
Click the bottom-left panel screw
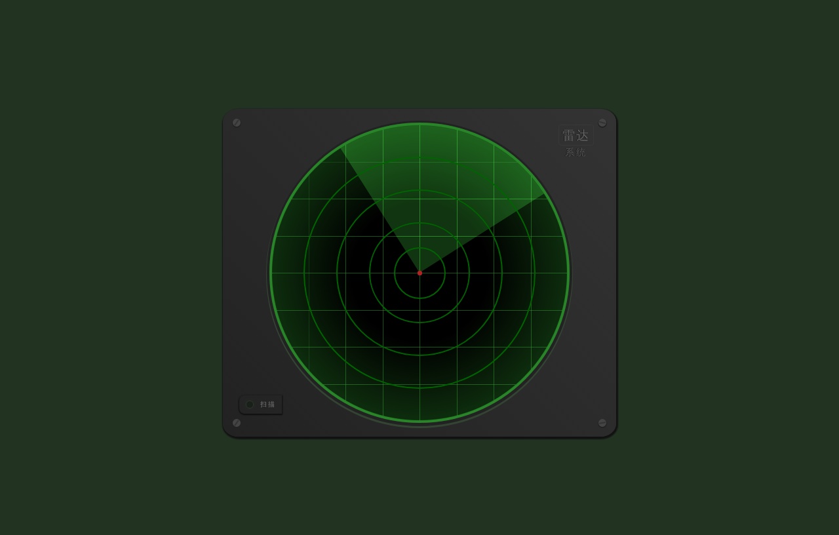pos(237,423)
